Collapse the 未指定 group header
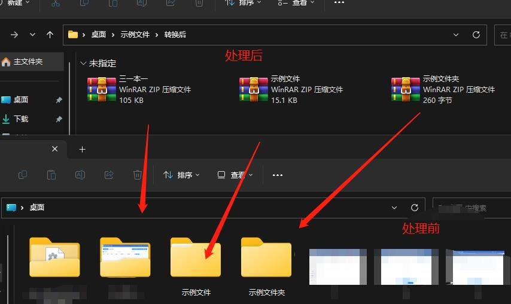The height and width of the screenshot is (304, 511). tap(83, 63)
